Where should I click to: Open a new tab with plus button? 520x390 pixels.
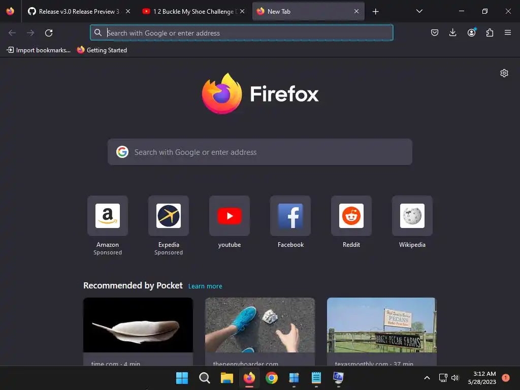(375, 12)
